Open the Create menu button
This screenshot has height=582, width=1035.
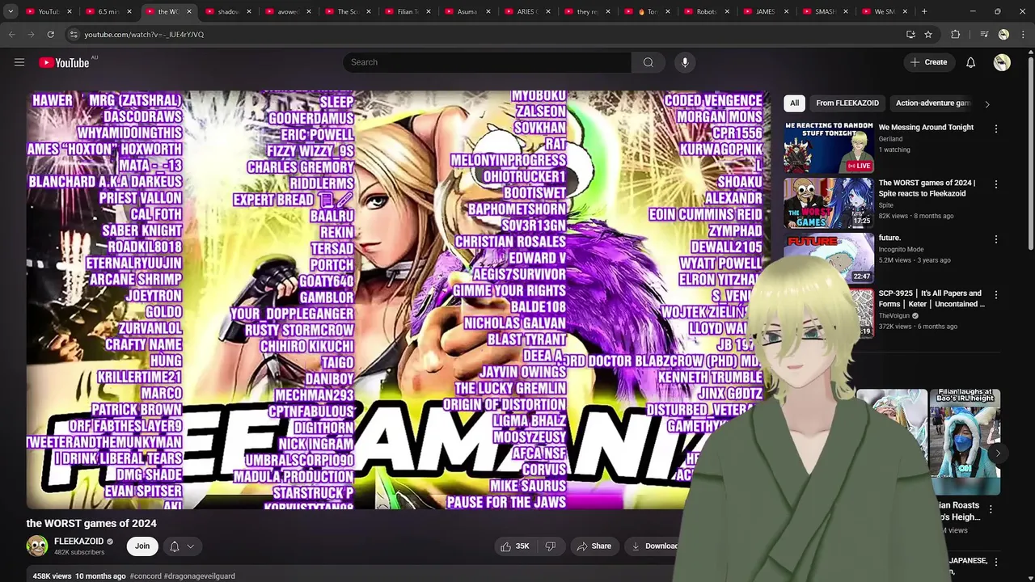(928, 62)
